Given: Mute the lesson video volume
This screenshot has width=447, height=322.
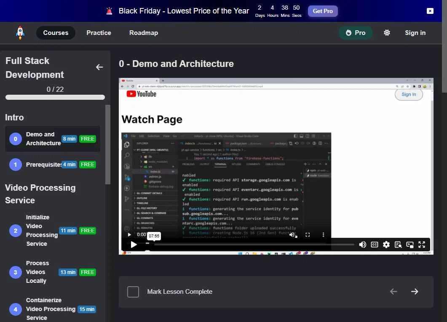Looking at the screenshot, I should [362, 245].
